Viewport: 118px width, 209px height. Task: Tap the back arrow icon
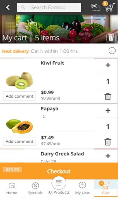point(8,7)
